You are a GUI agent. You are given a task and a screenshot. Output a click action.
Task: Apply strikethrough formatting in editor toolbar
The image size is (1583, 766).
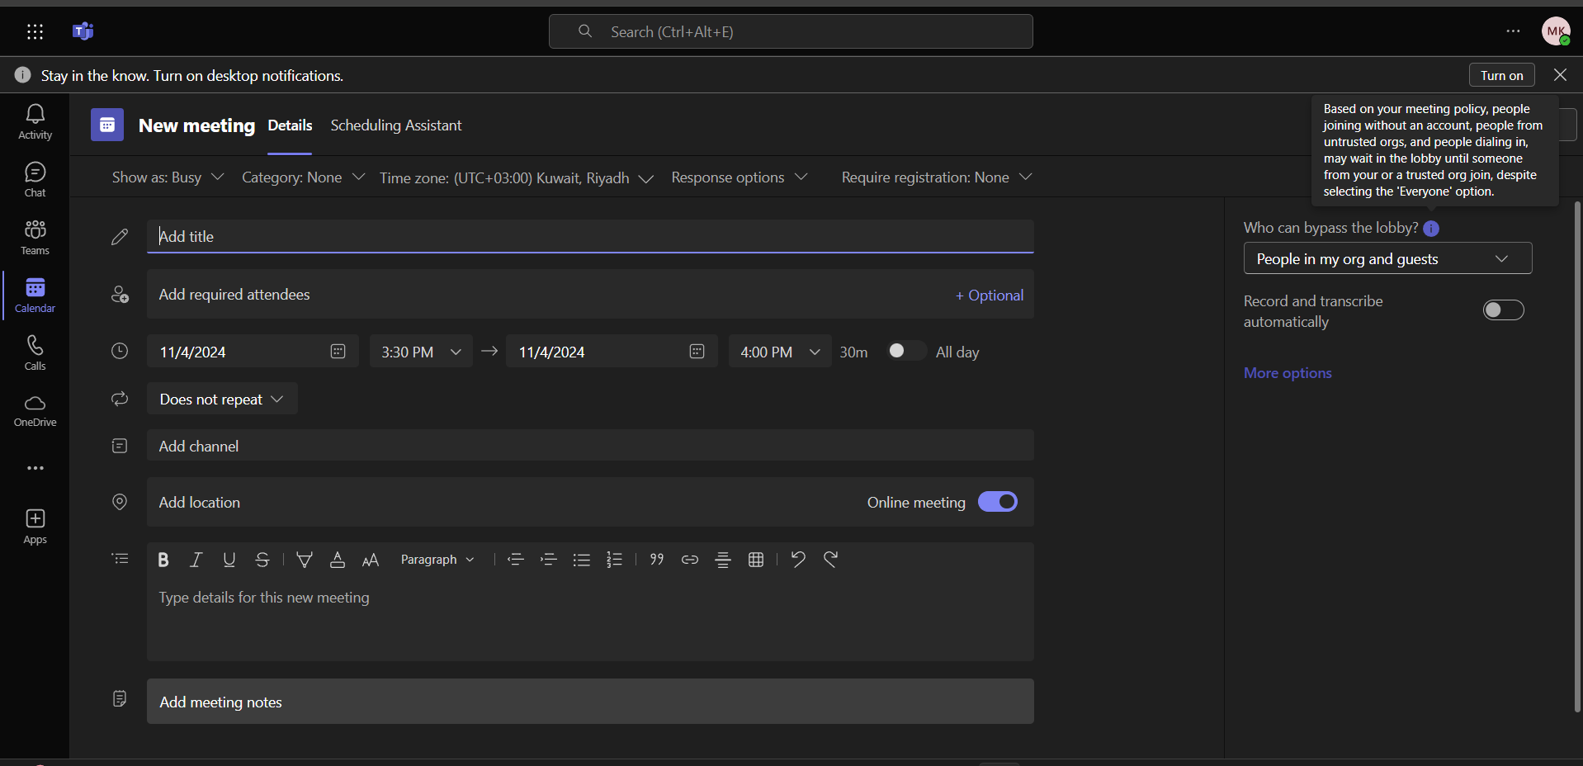tap(262, 560)
